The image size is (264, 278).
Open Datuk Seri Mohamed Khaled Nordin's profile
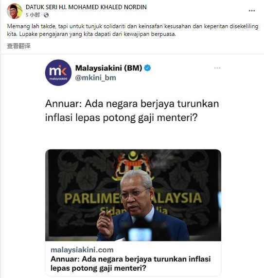tap(86, 7)
